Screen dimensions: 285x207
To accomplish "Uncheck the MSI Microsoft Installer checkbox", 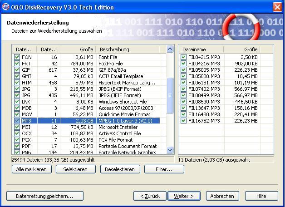I will click(x=17, y=127).
